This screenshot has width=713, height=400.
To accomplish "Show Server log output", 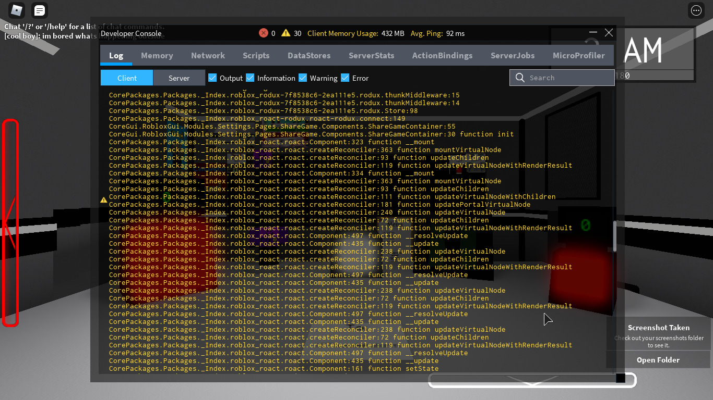I will pos(179,78).
